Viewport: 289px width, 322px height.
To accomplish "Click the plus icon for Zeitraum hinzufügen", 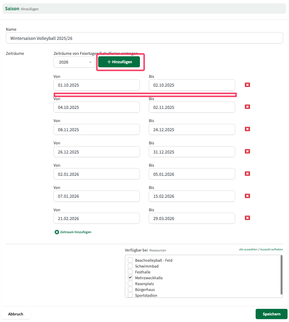I will click(x=57, y=232).
